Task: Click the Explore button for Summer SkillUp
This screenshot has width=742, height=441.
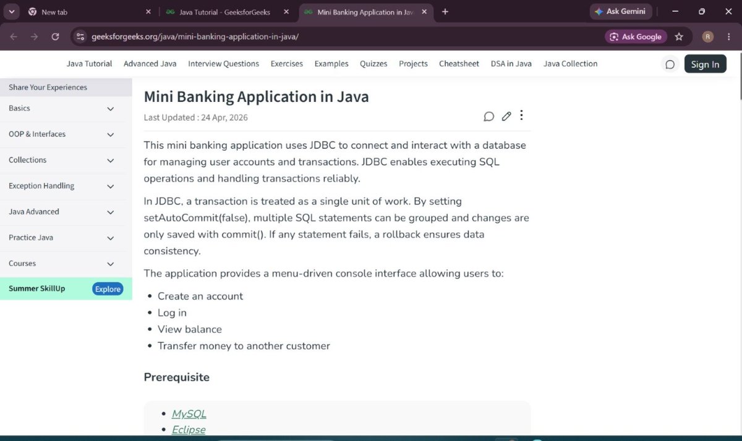Action: point(108,289)
